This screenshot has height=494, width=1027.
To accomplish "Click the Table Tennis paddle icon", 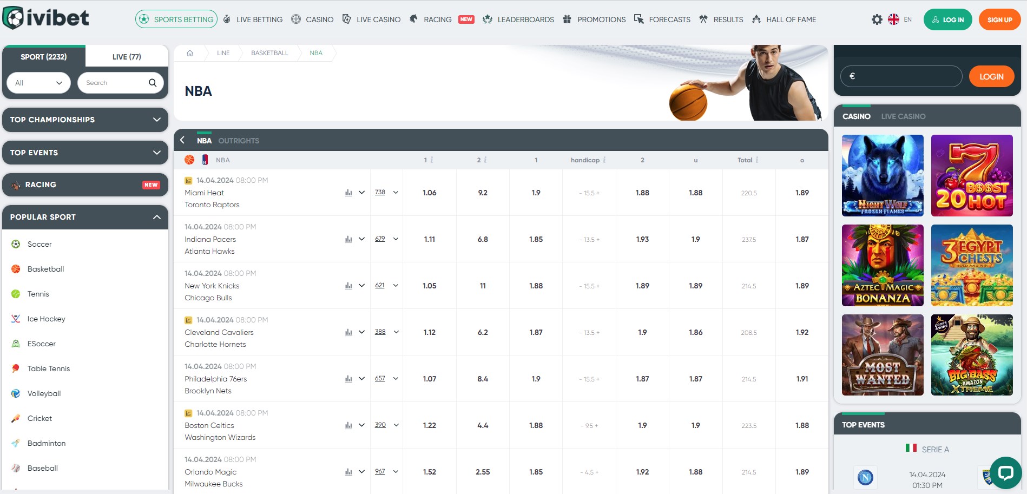I will (x=16, y=368).
